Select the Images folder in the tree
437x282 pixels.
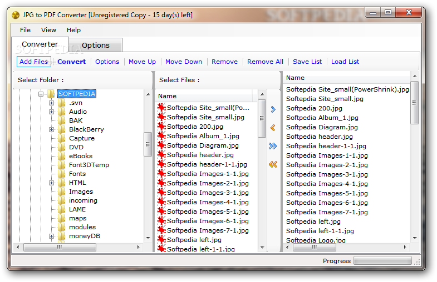pos(81,192)
